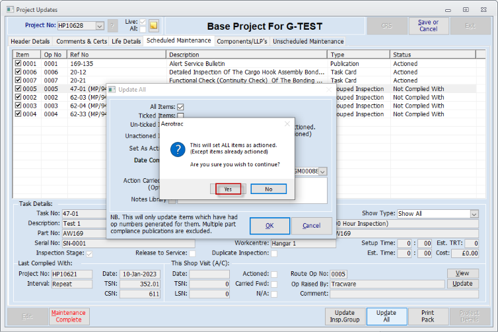
Task: Open the dropdown beside SM0008 field
Action: point(323,172)
